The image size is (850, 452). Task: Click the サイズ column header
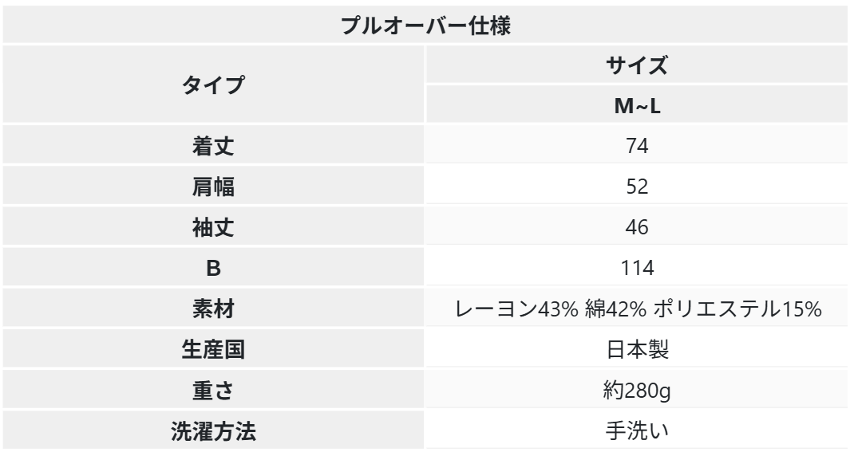(x=637, y=66)
